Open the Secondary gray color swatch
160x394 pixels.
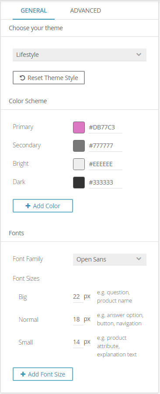[79, 146]
